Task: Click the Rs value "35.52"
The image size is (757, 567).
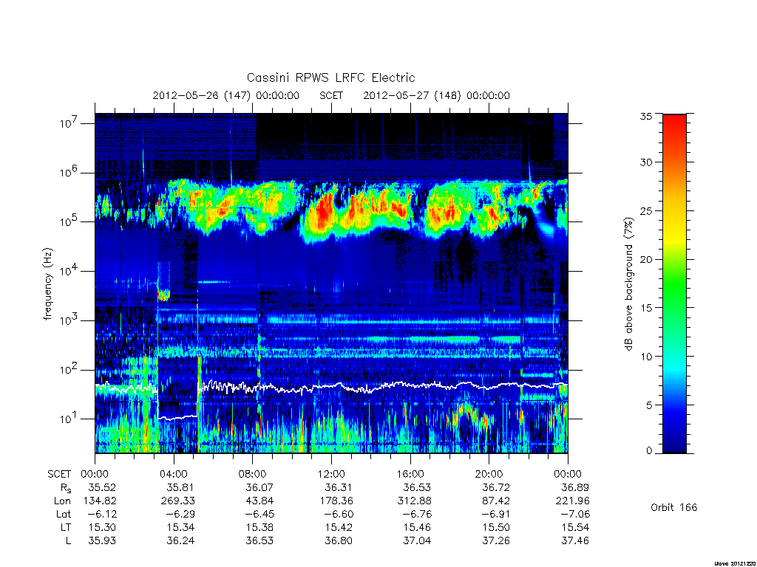Action: 102,487
